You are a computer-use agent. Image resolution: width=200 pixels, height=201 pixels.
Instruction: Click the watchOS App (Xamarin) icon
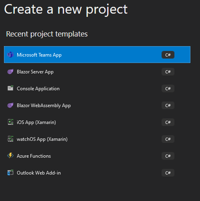tap(10, 139)
